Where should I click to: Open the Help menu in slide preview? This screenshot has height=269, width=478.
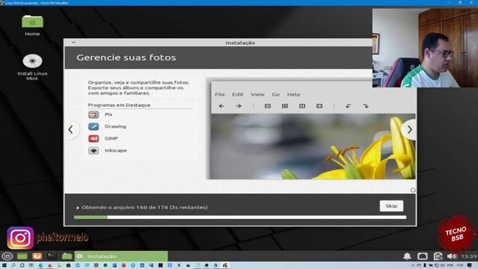pos(294,94)
